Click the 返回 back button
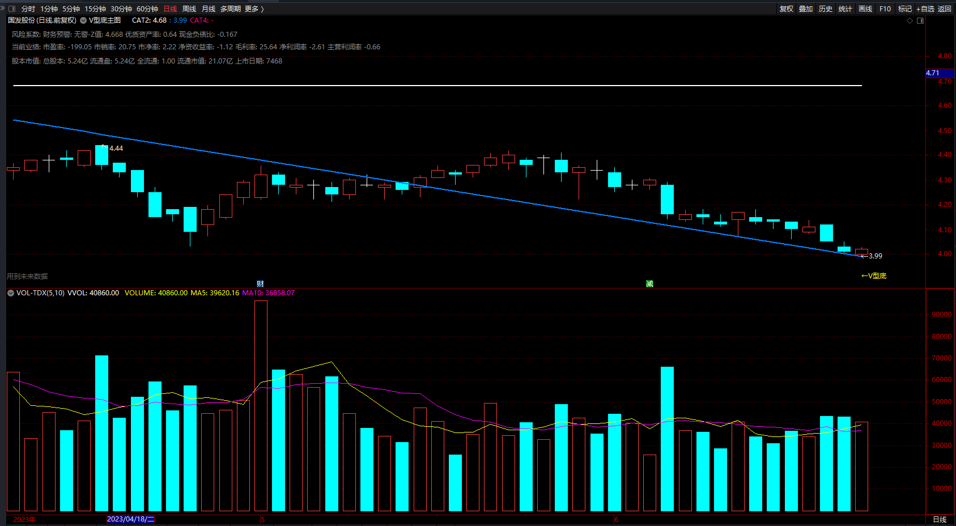Image resolution: width=956 pixels, height=526 pixels. 945,9
